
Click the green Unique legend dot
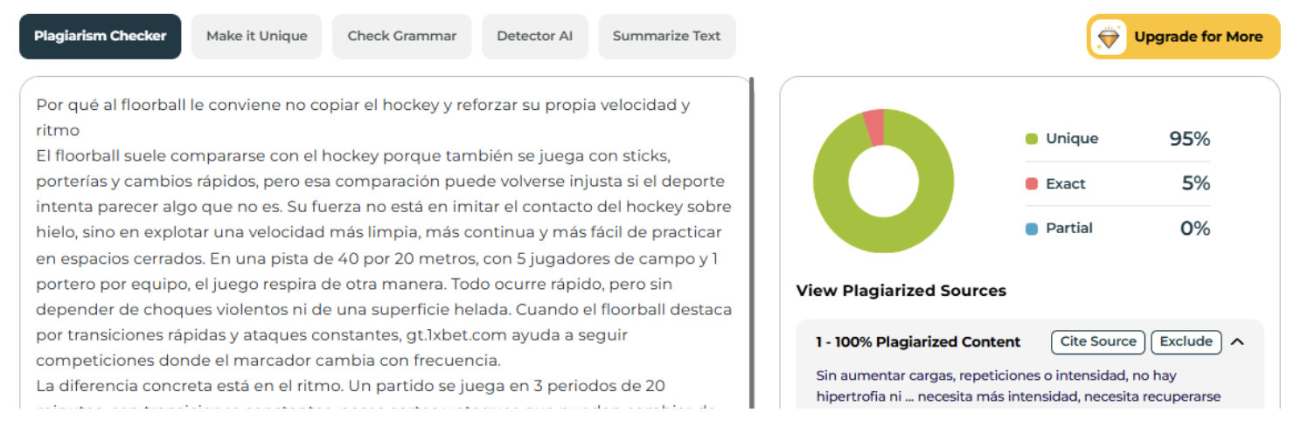1032,139
